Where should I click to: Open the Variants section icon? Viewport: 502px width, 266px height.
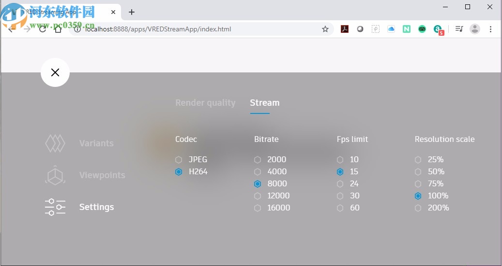coord(55,143)
